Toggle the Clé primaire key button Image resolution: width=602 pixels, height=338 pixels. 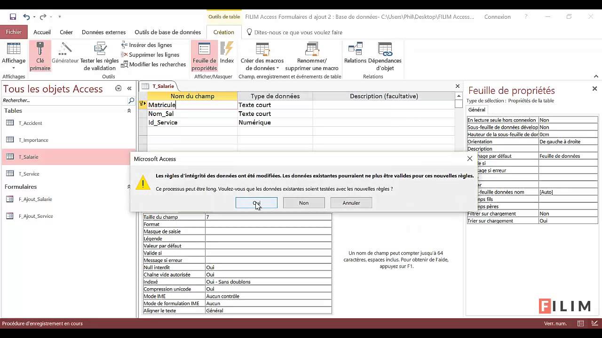tap(40, 56)
